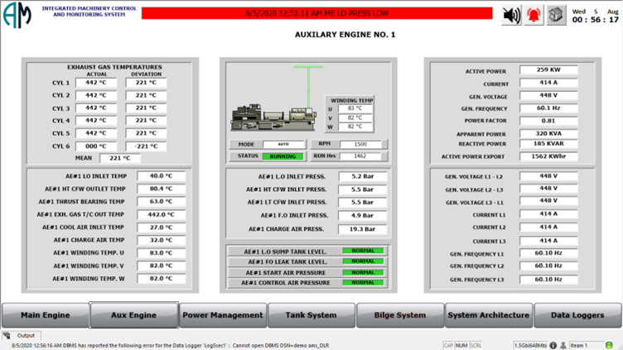Image resolution: width=623 pixels, height=350 pixels.
Task: Click the info icon in status bar
Action: (553, 345)
